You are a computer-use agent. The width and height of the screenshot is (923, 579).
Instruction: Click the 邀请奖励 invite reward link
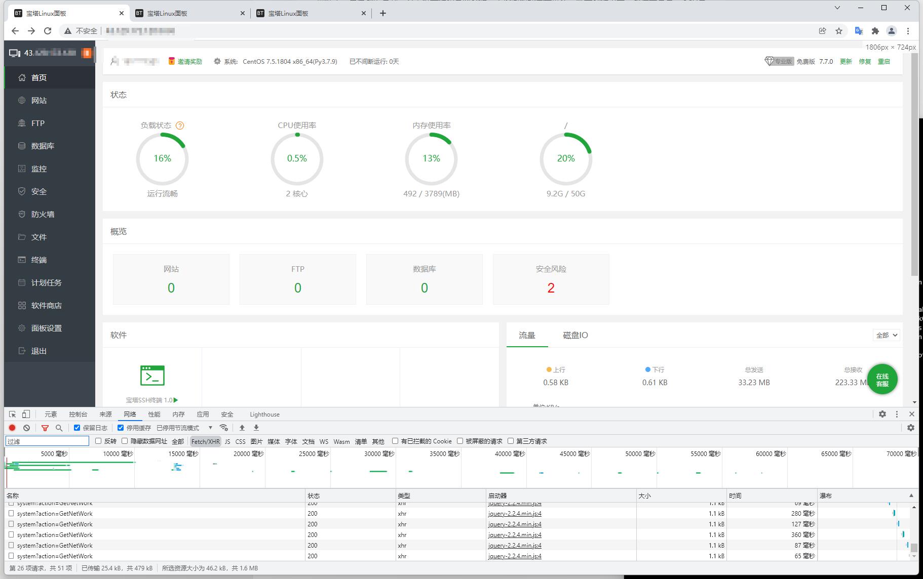(x=189, y=61)
